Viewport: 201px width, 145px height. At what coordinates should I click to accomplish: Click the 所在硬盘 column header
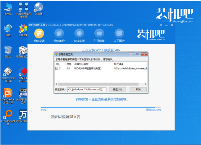coord(130,64)
